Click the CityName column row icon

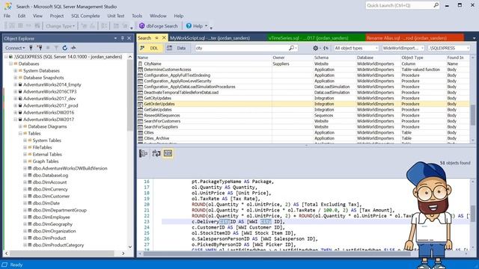140,64
